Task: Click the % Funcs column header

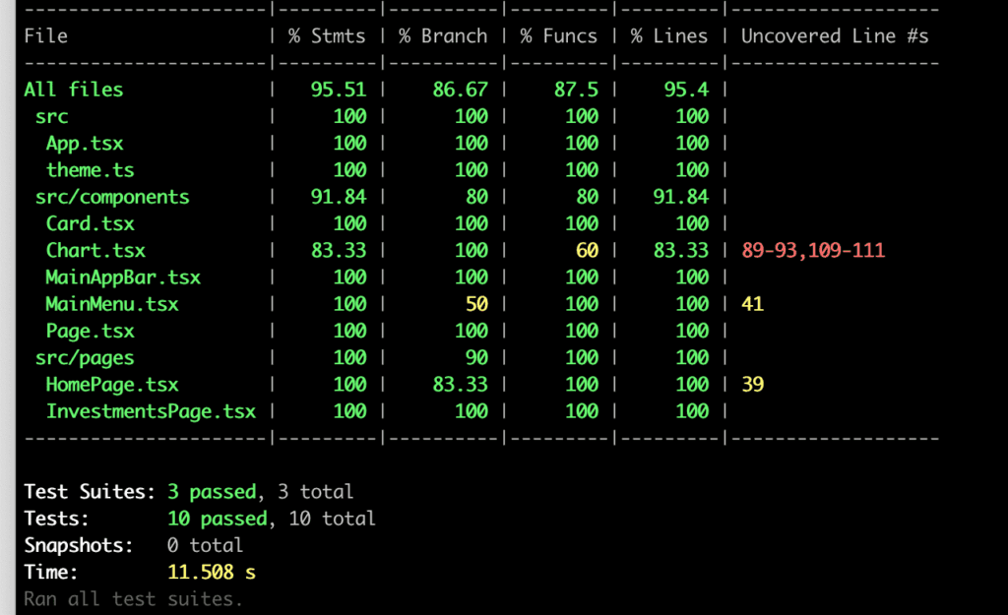Action: [x=559, y=36]
